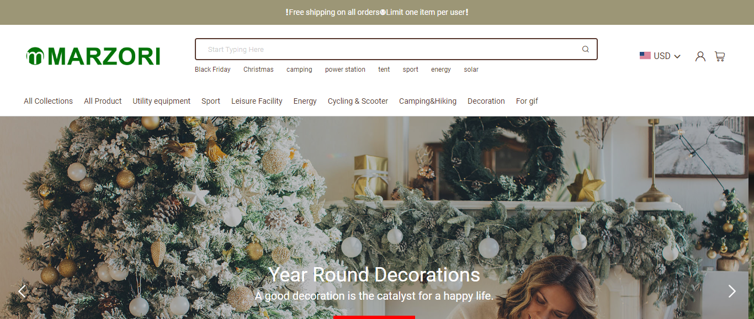The width and height of the screenshot is (754, 319).
Task: Go to next carousel slide arrow
Action: [x=732, y=291]
